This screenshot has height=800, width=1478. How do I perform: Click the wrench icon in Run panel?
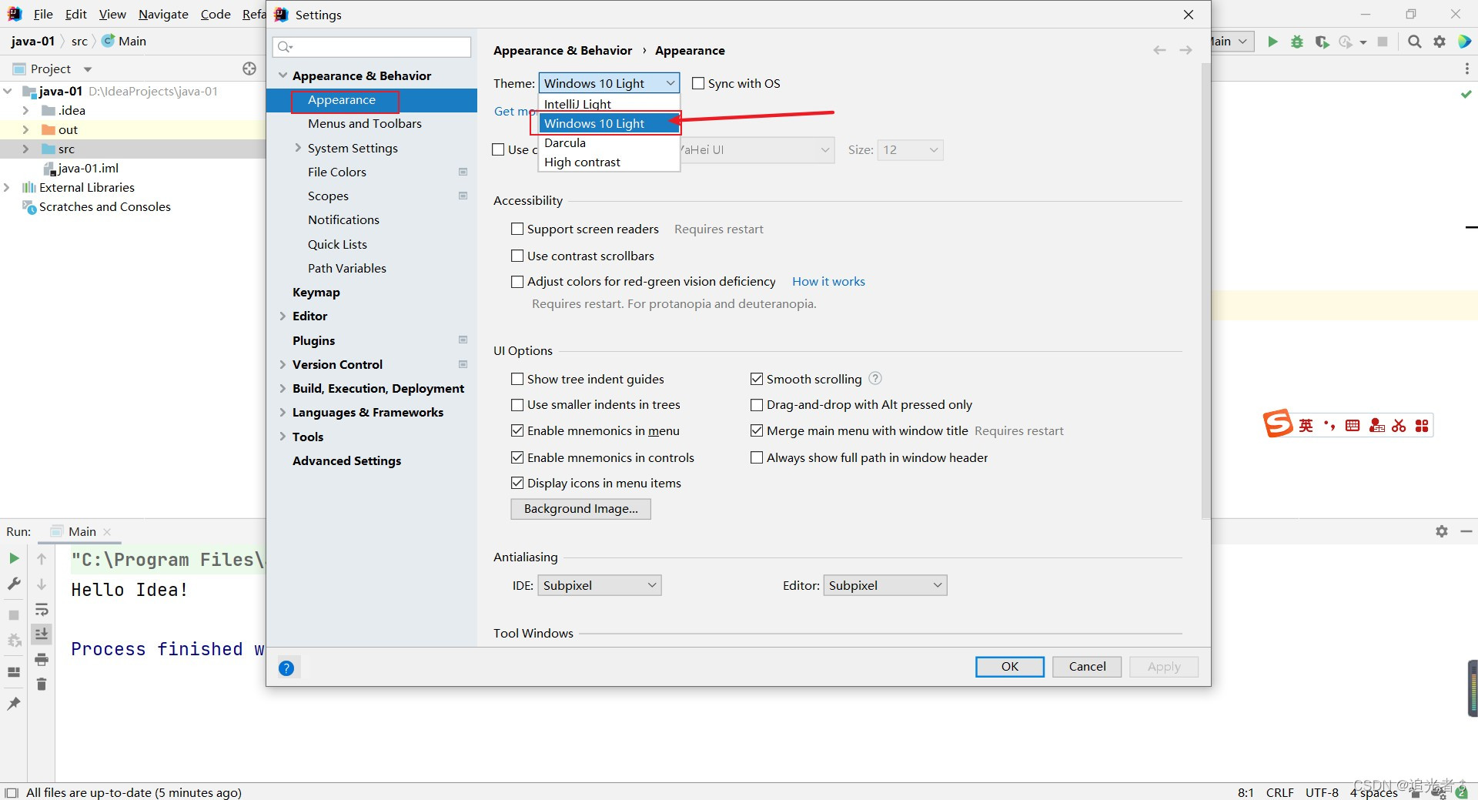pyautogui.click(x=14, y=584)
